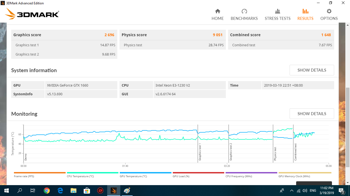Close the 3DMark window
Viewport: 350px width, 196px height.
[343, 3]
